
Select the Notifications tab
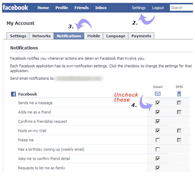tap(69, 36)
